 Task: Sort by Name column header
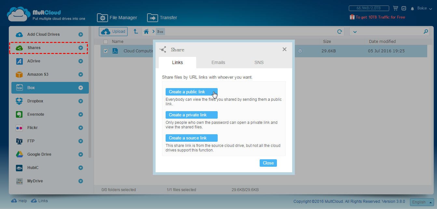pyautogui.click(x=117, y=42)
